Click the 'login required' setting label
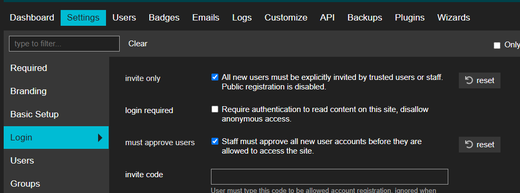The height and width of the screenshot is (193, 520). pyautogui.click(x=149, y=110)
